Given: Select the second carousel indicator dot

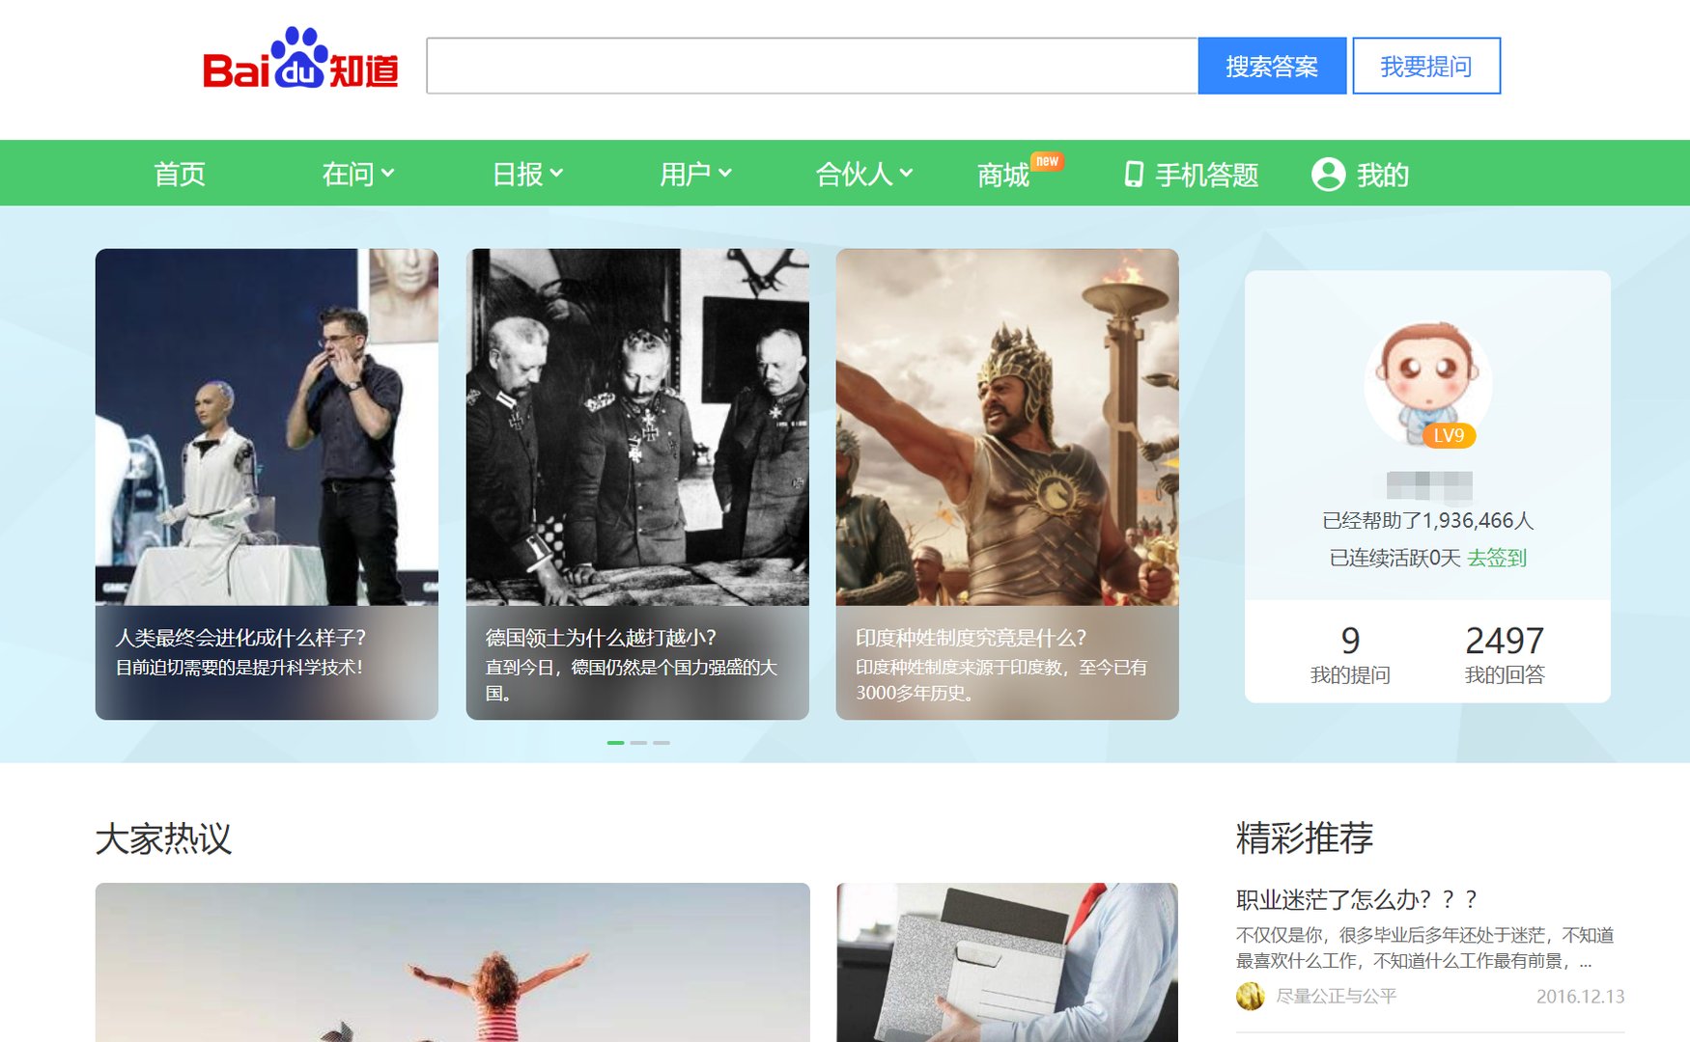Looking at the screenshot, I should click(x=639, y=743).
